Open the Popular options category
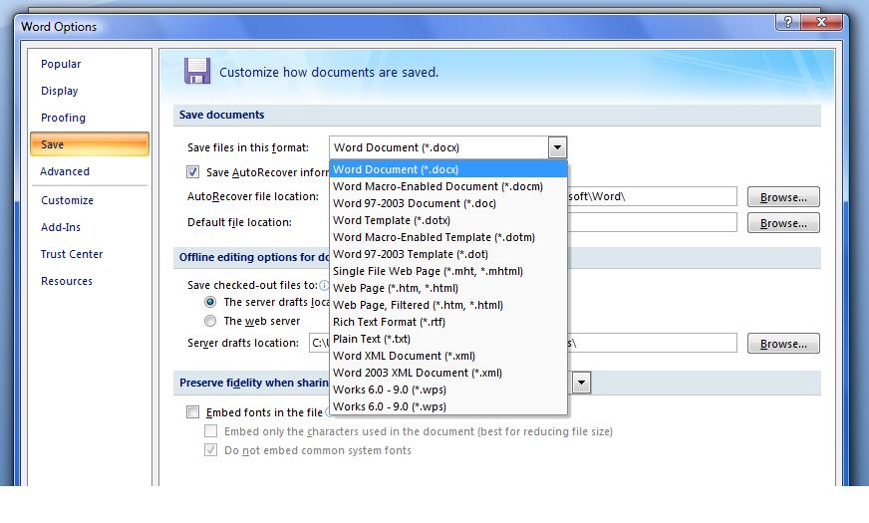Screen dimensions: 869x523 point(61,64)
